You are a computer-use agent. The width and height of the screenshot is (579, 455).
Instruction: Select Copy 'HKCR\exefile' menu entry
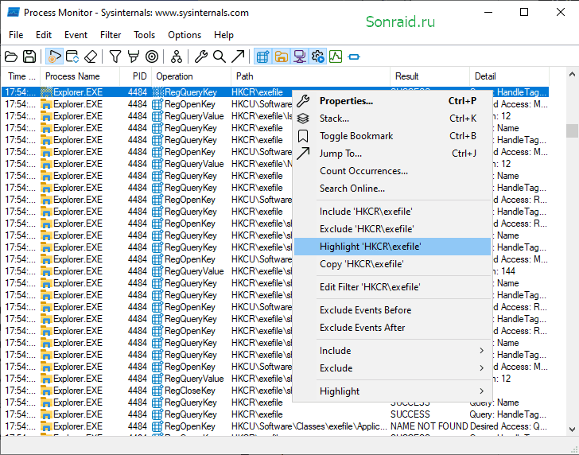tap(392, 264)
